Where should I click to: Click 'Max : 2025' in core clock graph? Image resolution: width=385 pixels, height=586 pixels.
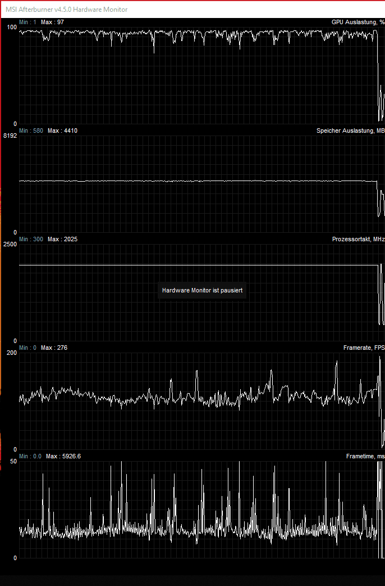pos(62,239)
